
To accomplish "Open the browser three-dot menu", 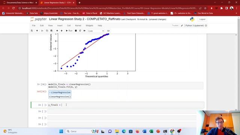I will click(237, 8).
